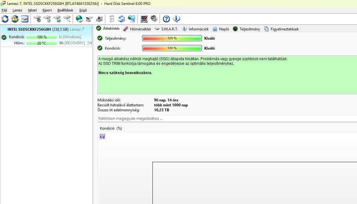Click the globe with monitor network icon
357x204 pixels.
tap(131, 19)
